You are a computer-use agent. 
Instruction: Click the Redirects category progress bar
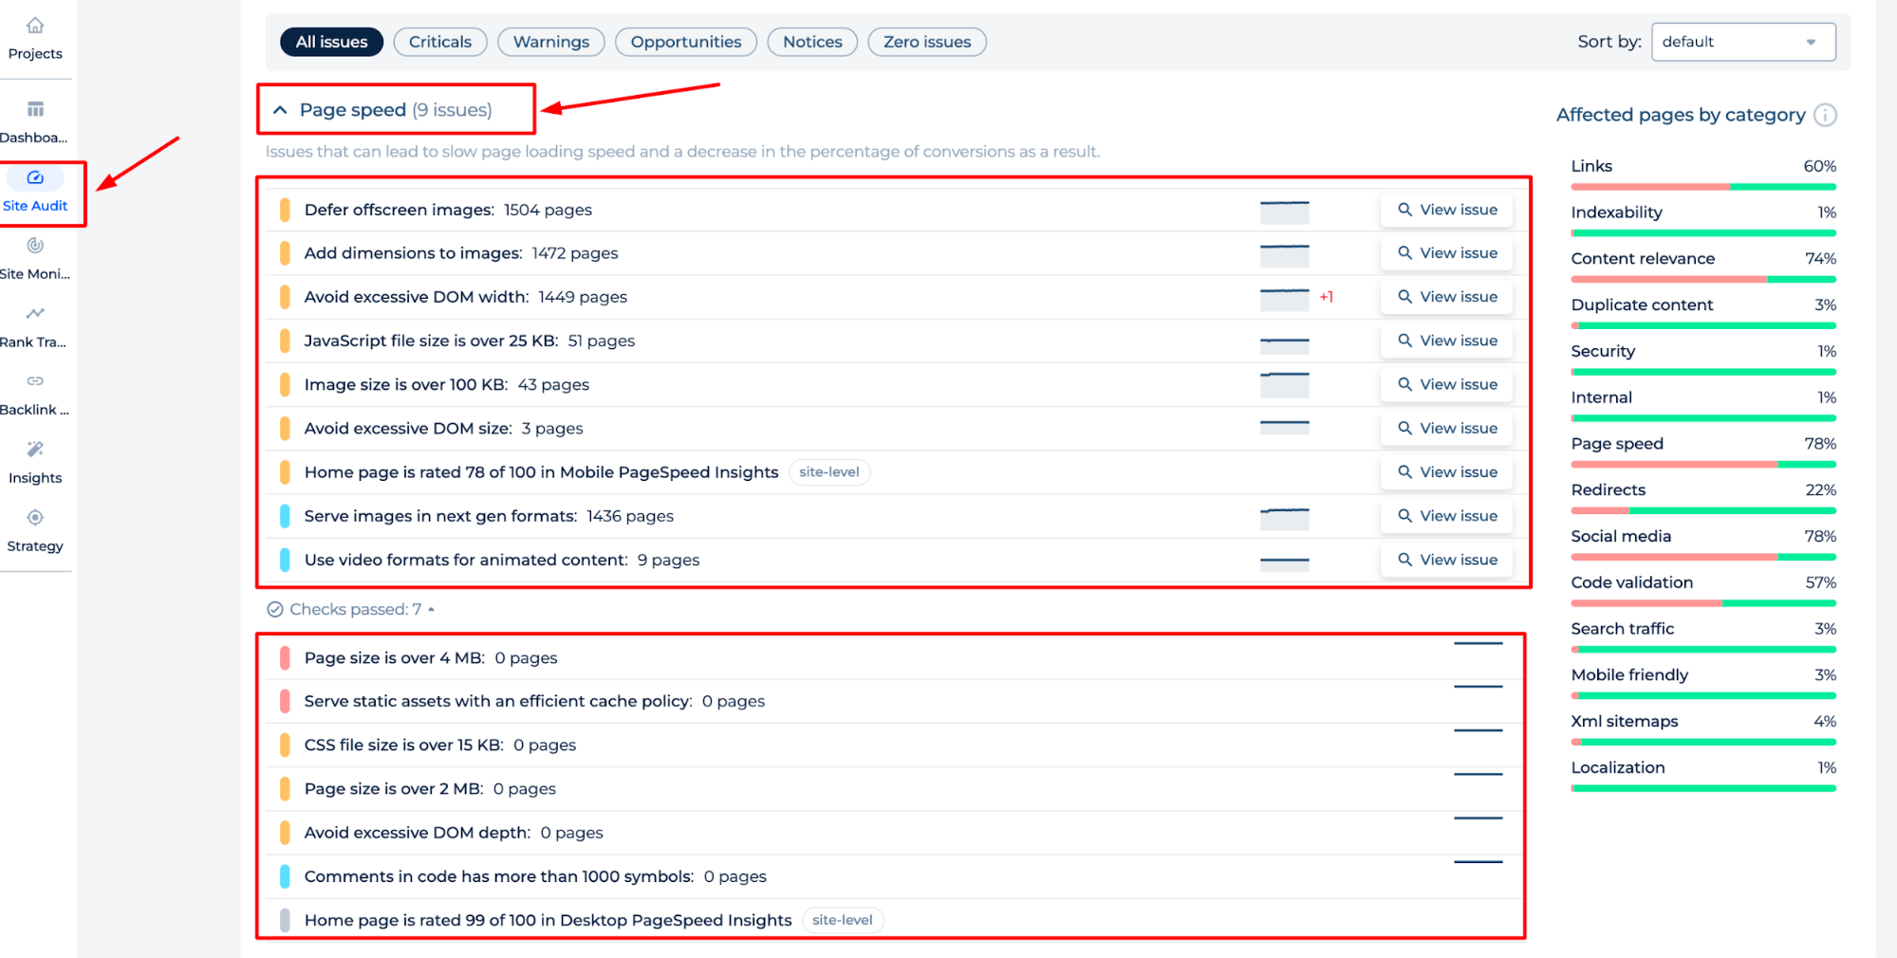pyautogui.click(x=1703, y=511)
